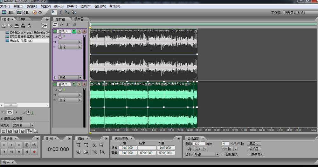This screenshot has width=318, height=167.
Task: Show the EQ track controls
Action: click(74, 24)
